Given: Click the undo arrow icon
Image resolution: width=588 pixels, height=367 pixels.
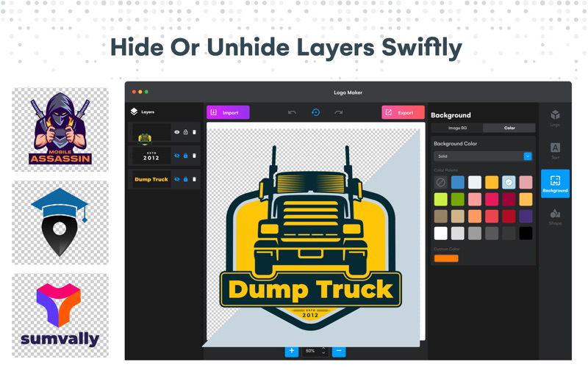Looking at the screenshot, I should coord(292,112).
